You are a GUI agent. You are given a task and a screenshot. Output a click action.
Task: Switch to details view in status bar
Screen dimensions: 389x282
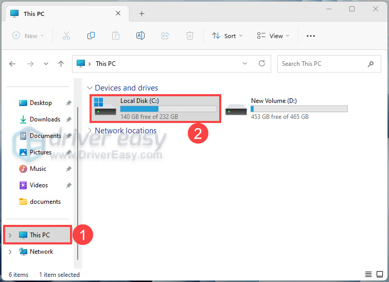[x=368, y=275]
